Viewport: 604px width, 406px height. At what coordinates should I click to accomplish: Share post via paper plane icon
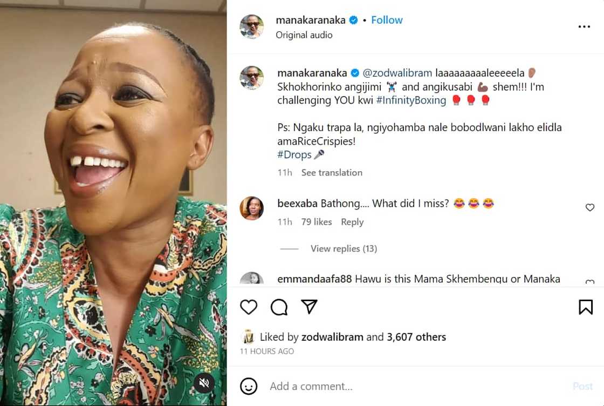(x=309, y=307)
